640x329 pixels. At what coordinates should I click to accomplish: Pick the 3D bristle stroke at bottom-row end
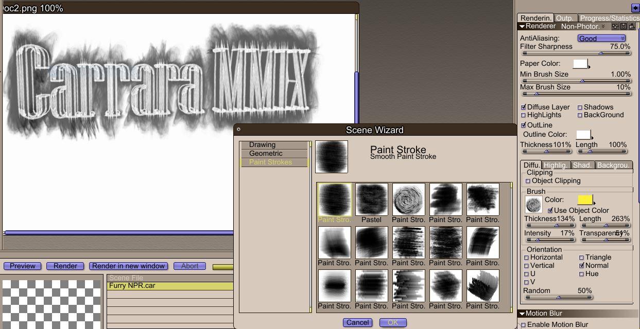(482, 286)
